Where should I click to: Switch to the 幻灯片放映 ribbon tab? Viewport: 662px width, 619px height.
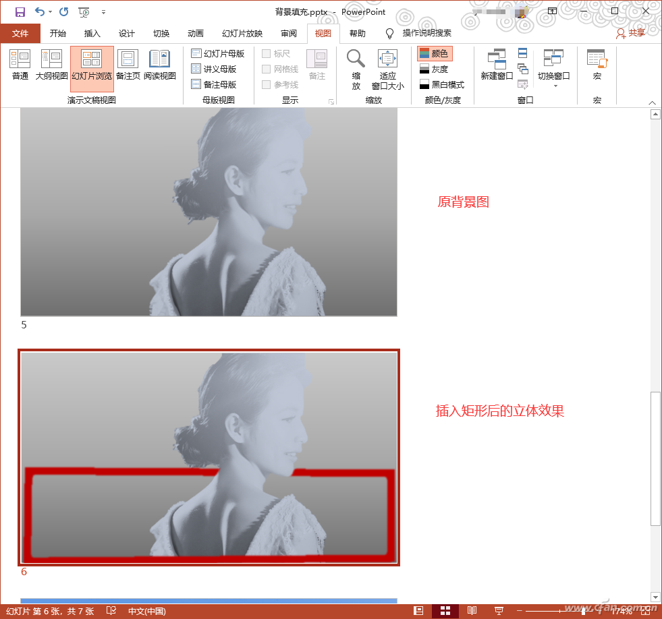242,33
